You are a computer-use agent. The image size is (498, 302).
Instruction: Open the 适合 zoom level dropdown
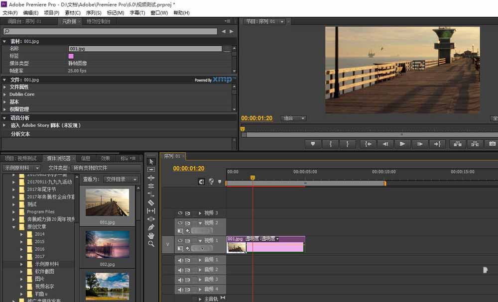tap(294, 118)
